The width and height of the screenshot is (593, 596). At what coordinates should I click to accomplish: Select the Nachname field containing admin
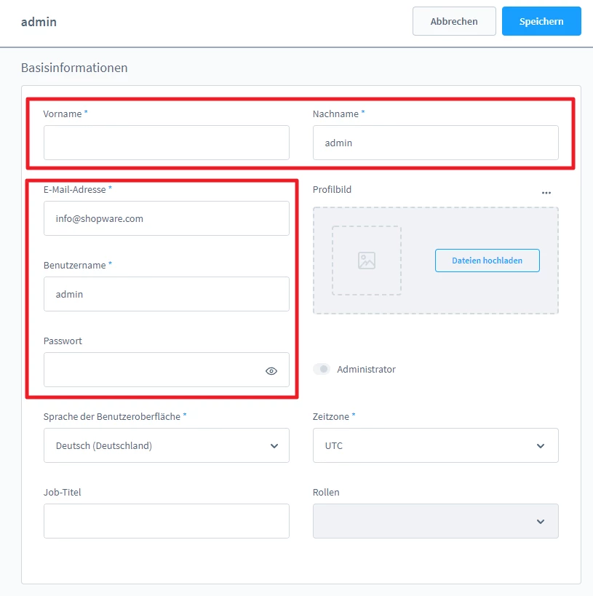[x=435, y=143]
